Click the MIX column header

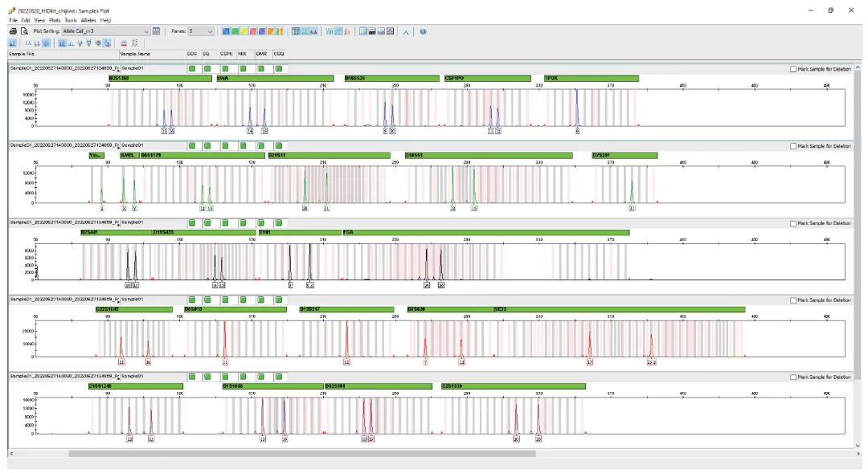[245, 54]
